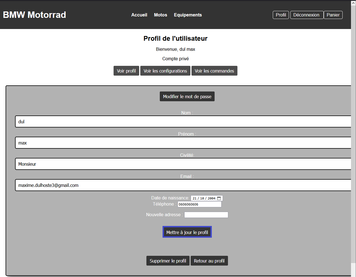Select the Voir profil tab button
The width and height of the screenshot is (356, 277).
pos(126,71)
